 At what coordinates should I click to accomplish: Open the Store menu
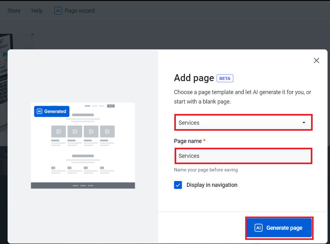pyautogui.click(x=14, y=11)
